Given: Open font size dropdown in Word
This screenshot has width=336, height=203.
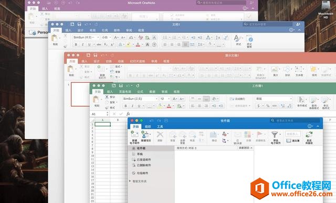Looking at the screenshot, I should [110, 37].
